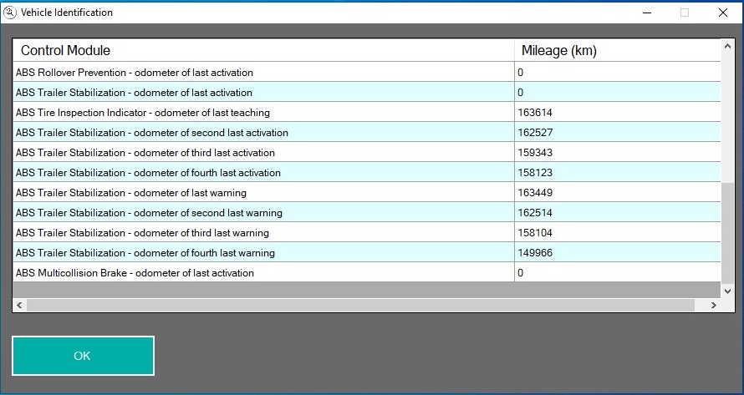Click mileage 0 for Multicollision Brake
The width and height of the screenshot is (744, 395).
pyautogui.click(x=521, y=273)
